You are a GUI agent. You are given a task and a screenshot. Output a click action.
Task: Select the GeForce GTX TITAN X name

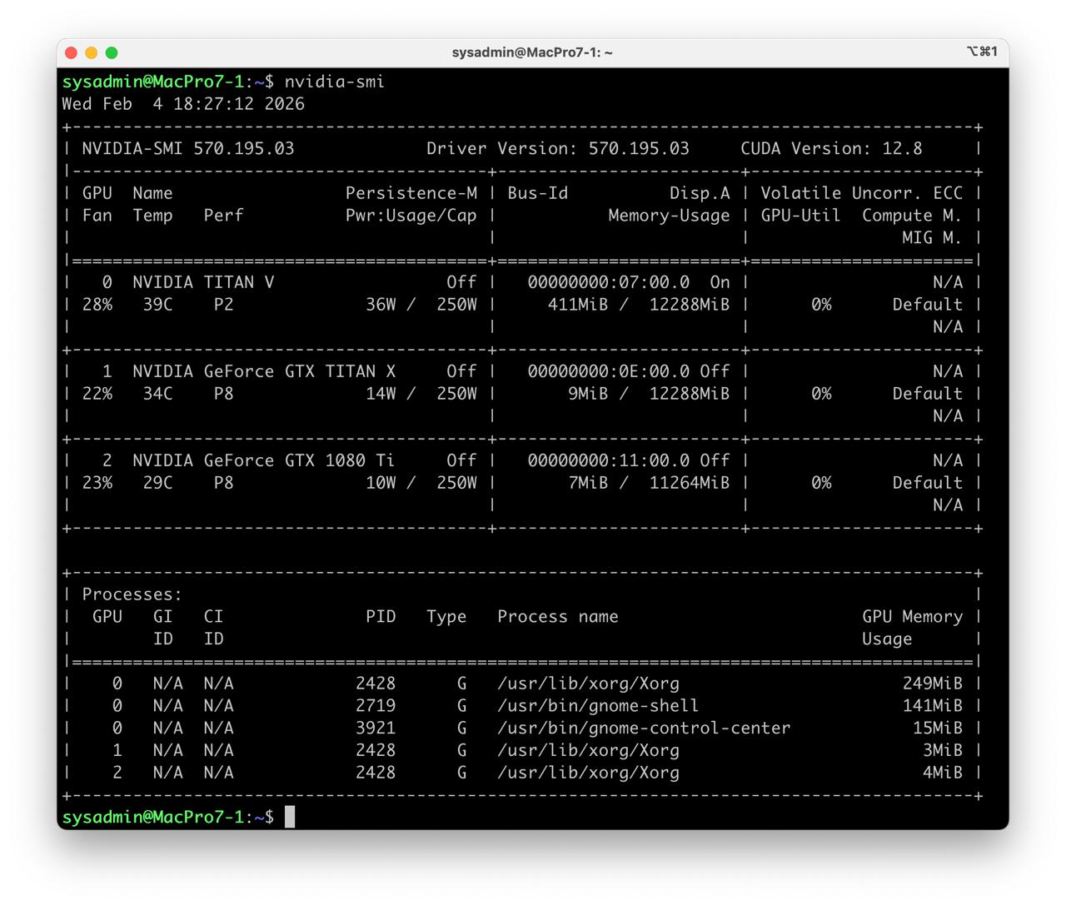point(263,371)
